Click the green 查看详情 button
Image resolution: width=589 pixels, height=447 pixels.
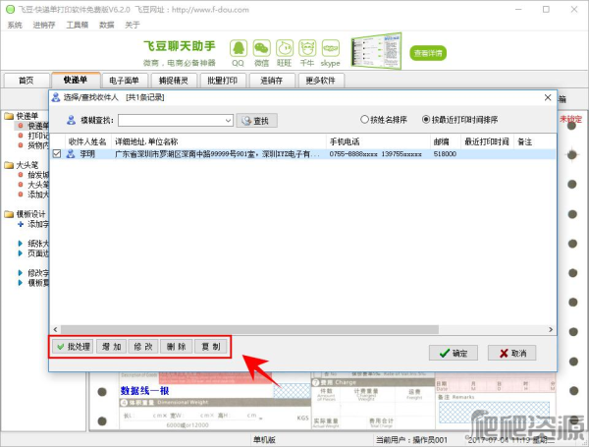click(x=428, y=53)
